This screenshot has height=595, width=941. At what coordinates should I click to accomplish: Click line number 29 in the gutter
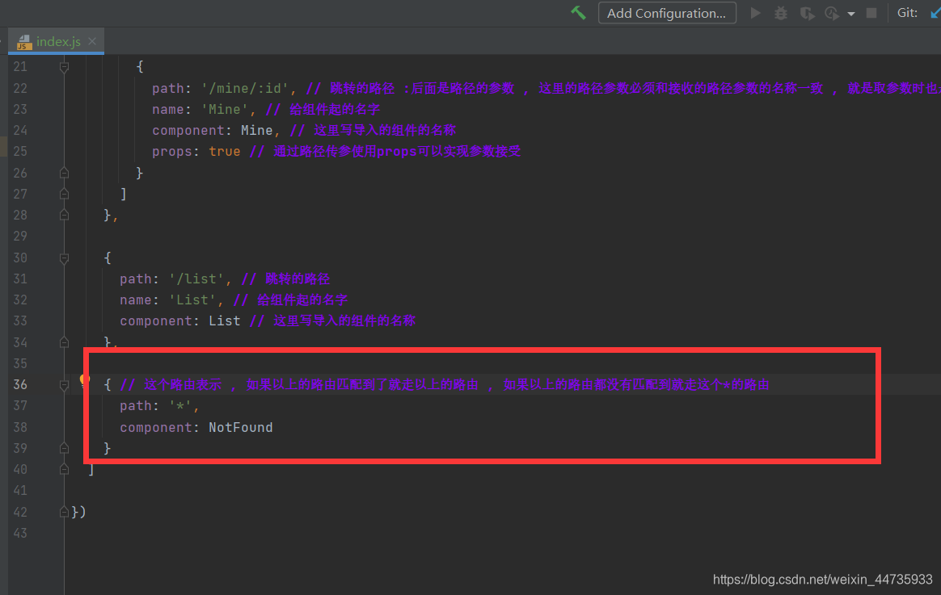click(x=20, y=236)
